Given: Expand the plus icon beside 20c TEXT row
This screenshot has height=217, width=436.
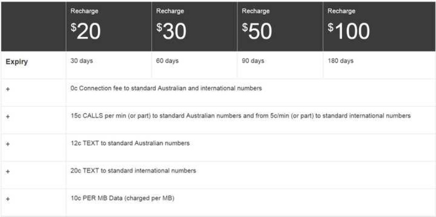Looking at the screenshot, I should click(8, 171).
